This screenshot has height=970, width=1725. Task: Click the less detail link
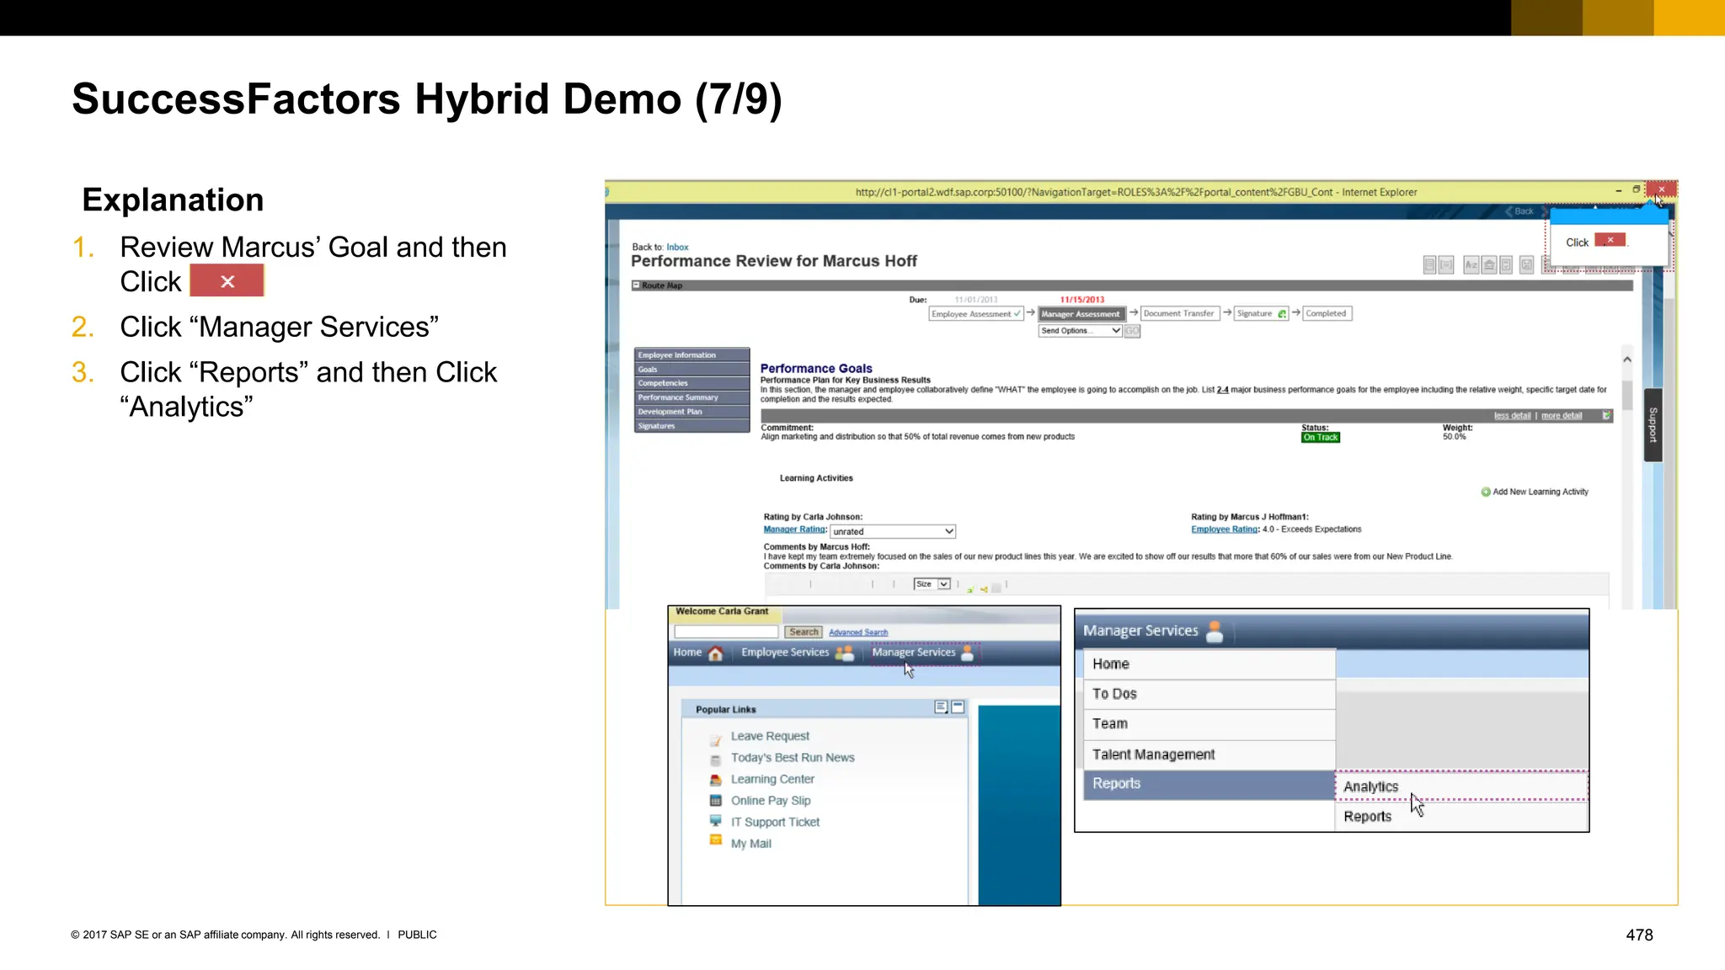pos(1512,416)
